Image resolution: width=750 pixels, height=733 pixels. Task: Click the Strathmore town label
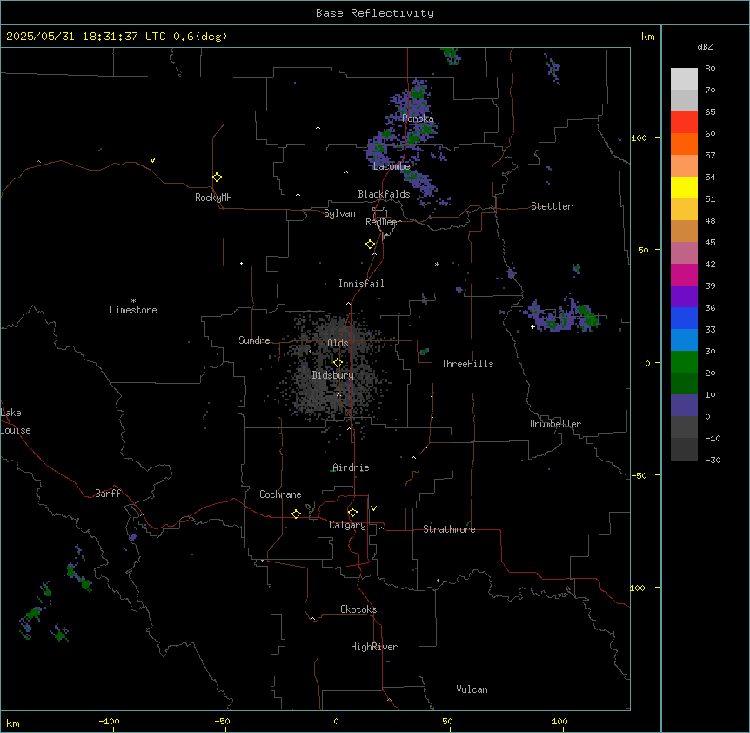[x=449, y=529]
